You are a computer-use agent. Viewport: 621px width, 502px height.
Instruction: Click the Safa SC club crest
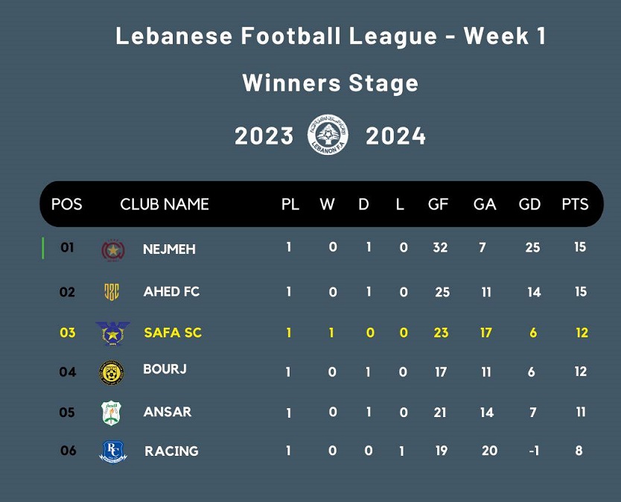click(112, 333)
